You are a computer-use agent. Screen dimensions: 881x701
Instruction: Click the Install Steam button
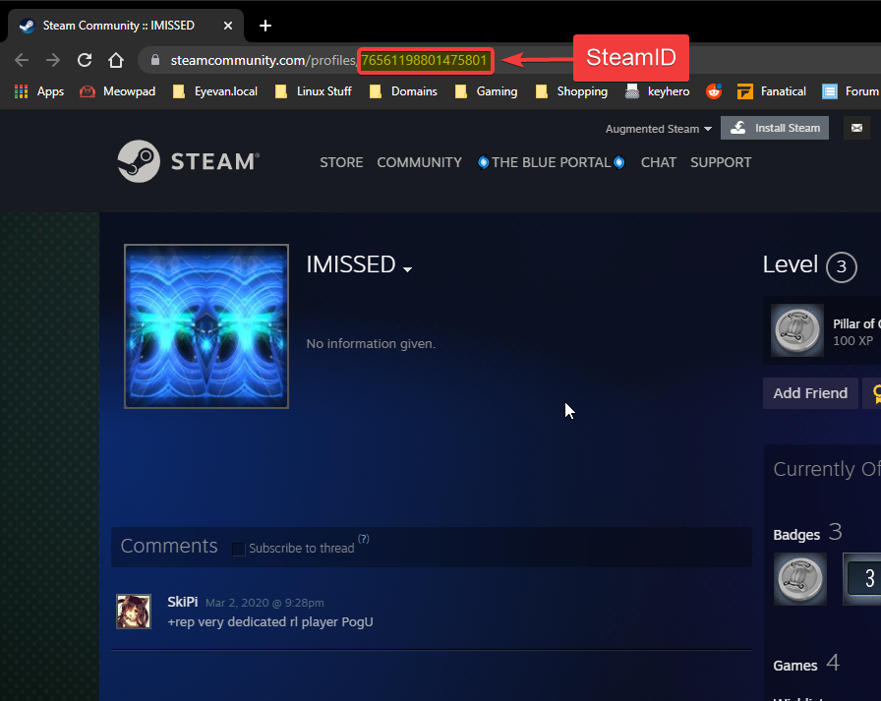click(x=775, y=128)
